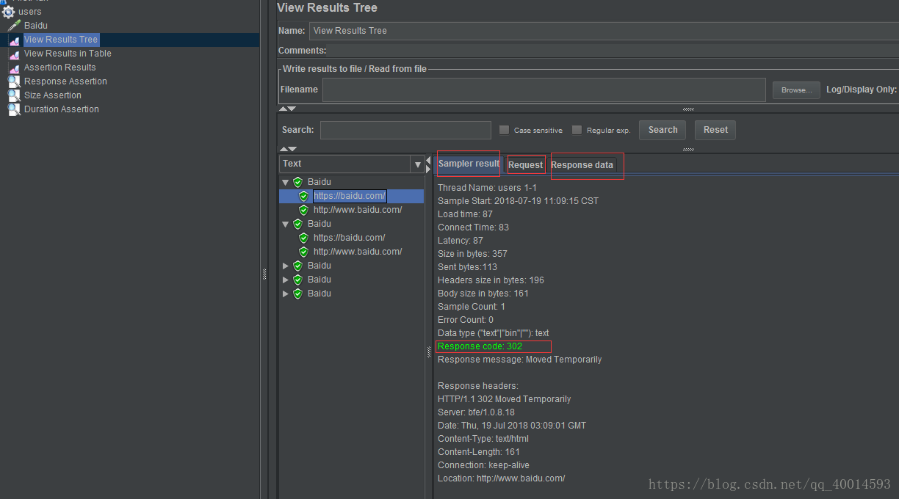The image size is (899, 499).
Task: Click the Search button
Action: click(662, 130)
